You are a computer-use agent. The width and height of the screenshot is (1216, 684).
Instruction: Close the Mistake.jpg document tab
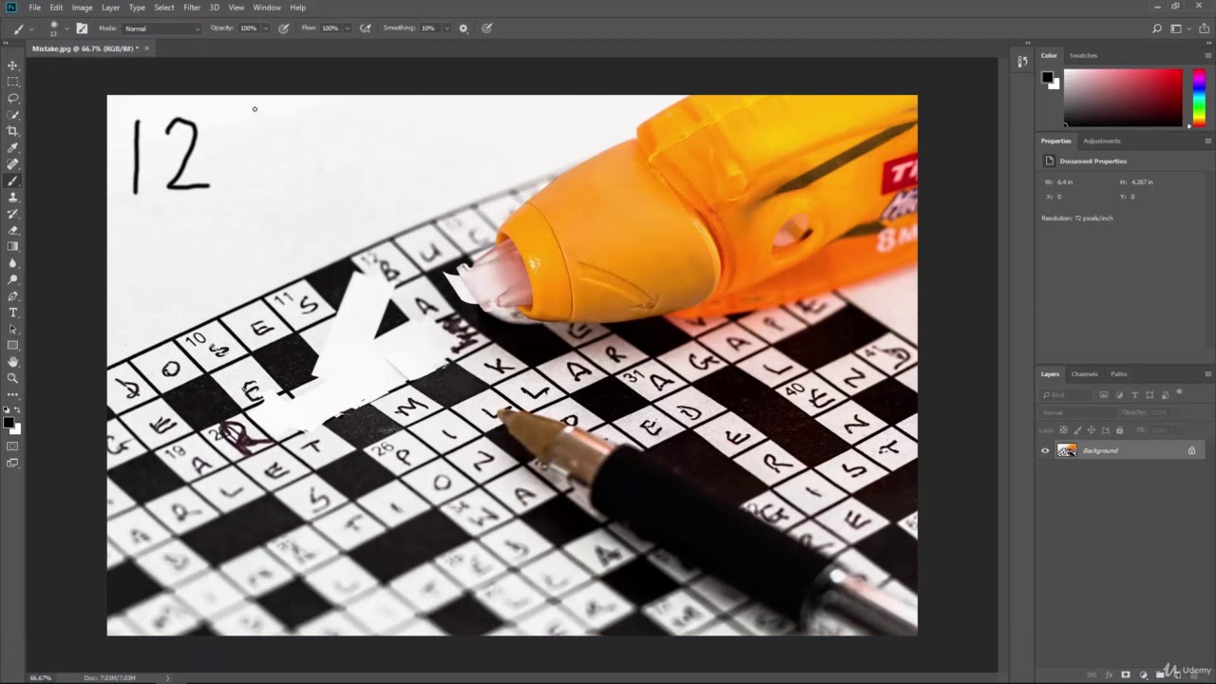tap(146, 47)
